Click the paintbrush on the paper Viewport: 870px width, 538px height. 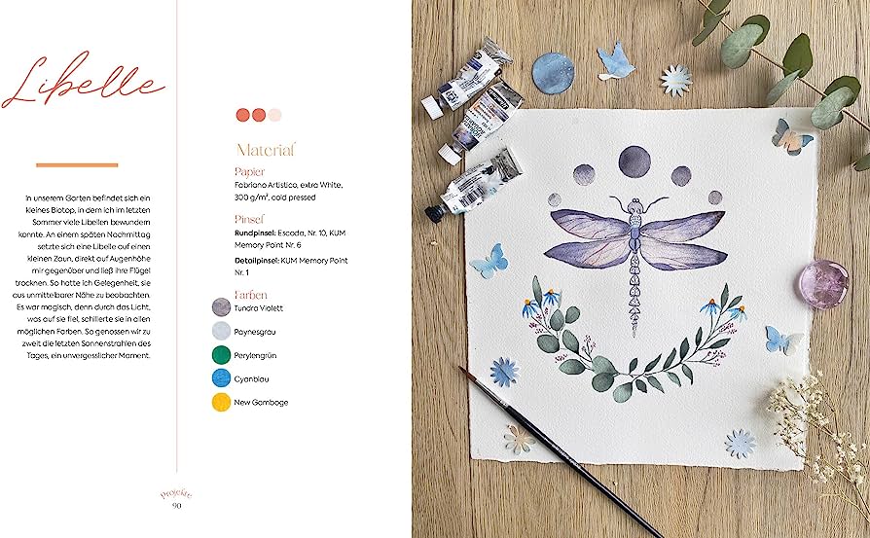tap(561, 450)
